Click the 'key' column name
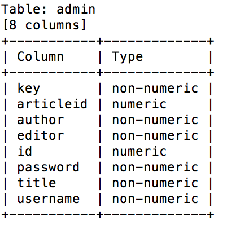Screen dimensions: 227x229 [29, 89]
